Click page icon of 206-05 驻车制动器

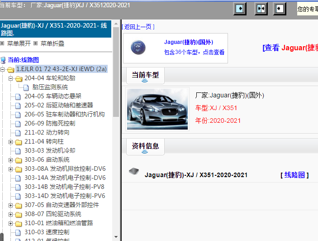pos(18,115)
